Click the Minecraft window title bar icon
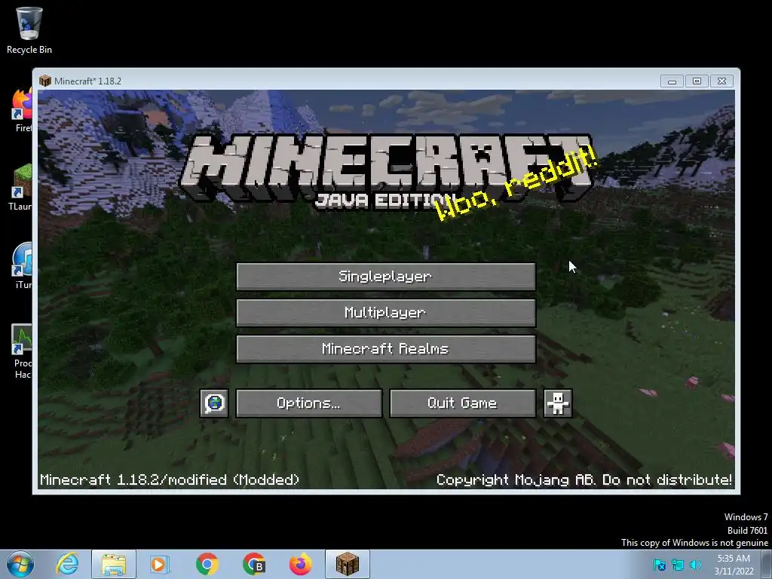The height and width of the screenshot is (579, 772). (x=45, y=81)
